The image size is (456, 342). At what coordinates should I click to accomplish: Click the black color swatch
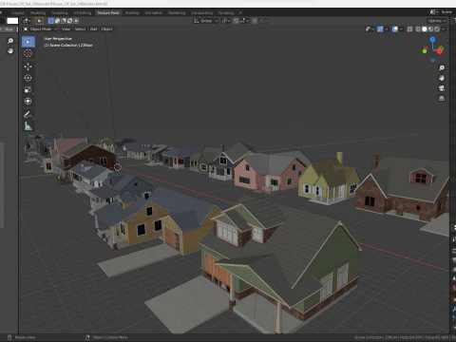2,21
